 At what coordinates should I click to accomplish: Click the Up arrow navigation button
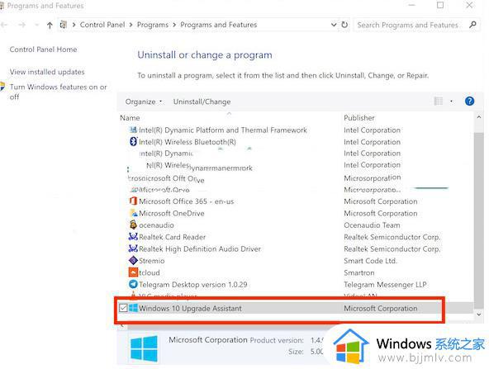point(50,25)
